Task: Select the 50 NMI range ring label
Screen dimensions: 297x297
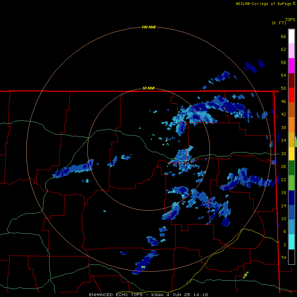Action: (x=148, y=88)
